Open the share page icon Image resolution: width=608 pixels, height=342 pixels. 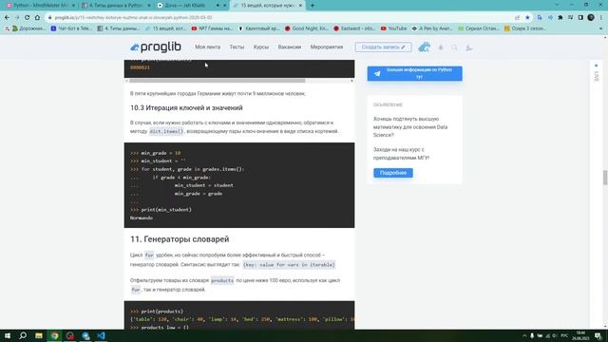click(517, 17)
